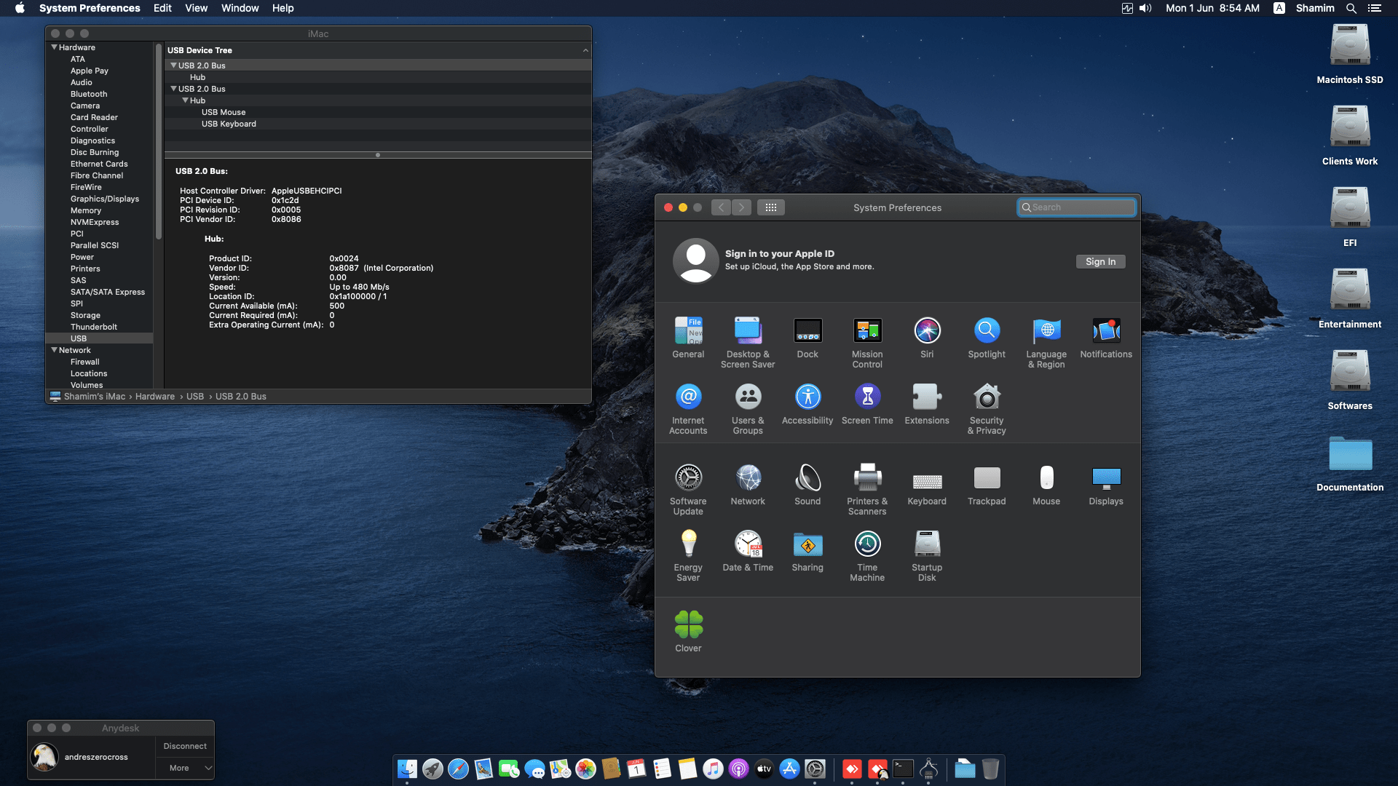Open the Clover preference pane
Image resolution: width=1398 pixels, height=786 pixels.
tap(688, 632)
